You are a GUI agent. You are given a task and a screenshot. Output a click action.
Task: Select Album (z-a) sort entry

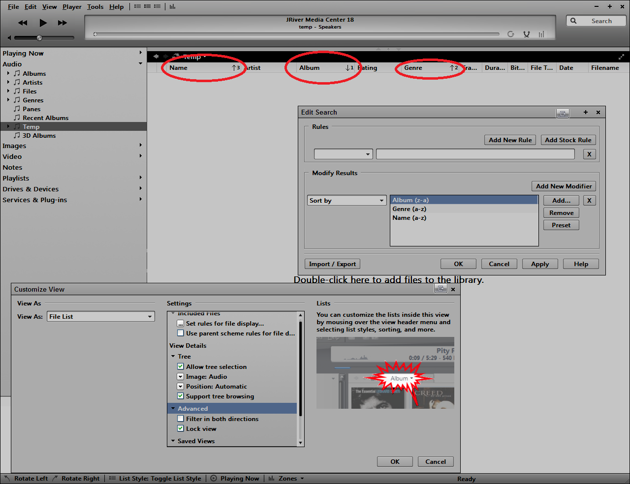pos(464,200)
